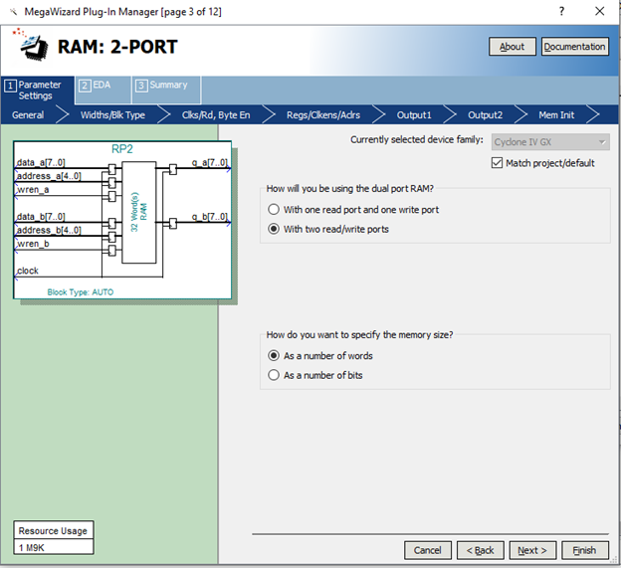
Task: Select As a number of bits
Action: [x=275, y=375]
